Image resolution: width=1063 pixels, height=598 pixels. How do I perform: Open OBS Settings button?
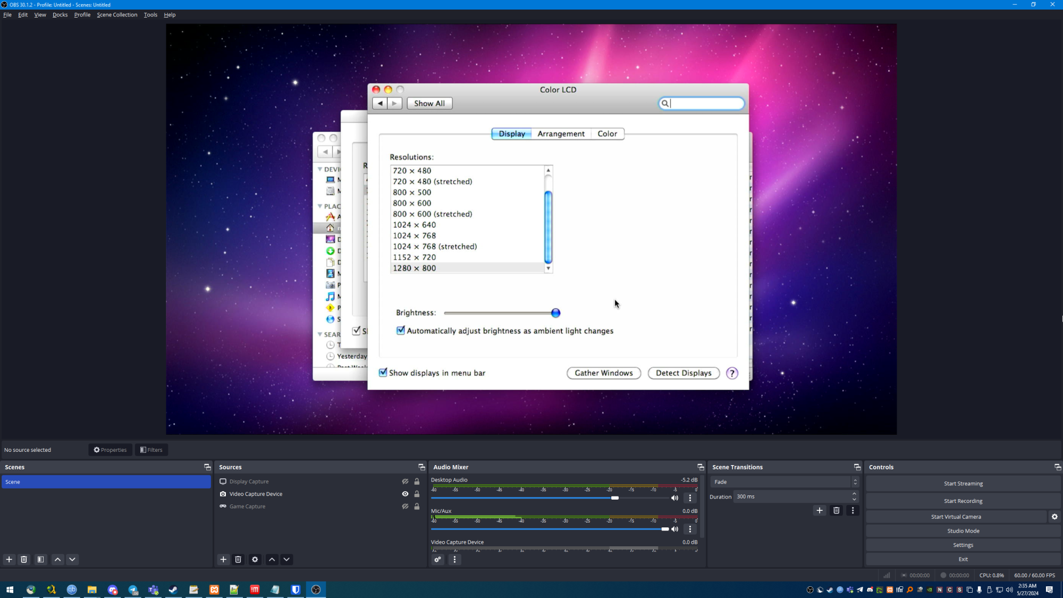coord(963,545)
